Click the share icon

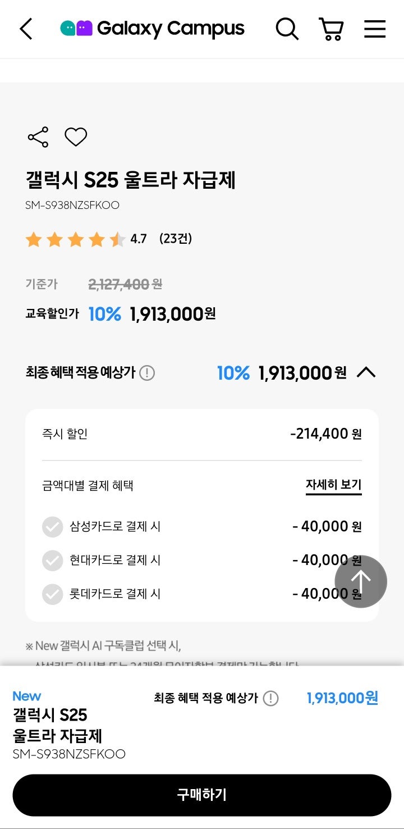click(x=38, y=137)
